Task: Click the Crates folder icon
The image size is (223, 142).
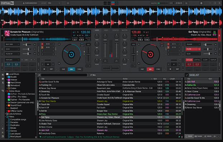Action: (9, 88)
